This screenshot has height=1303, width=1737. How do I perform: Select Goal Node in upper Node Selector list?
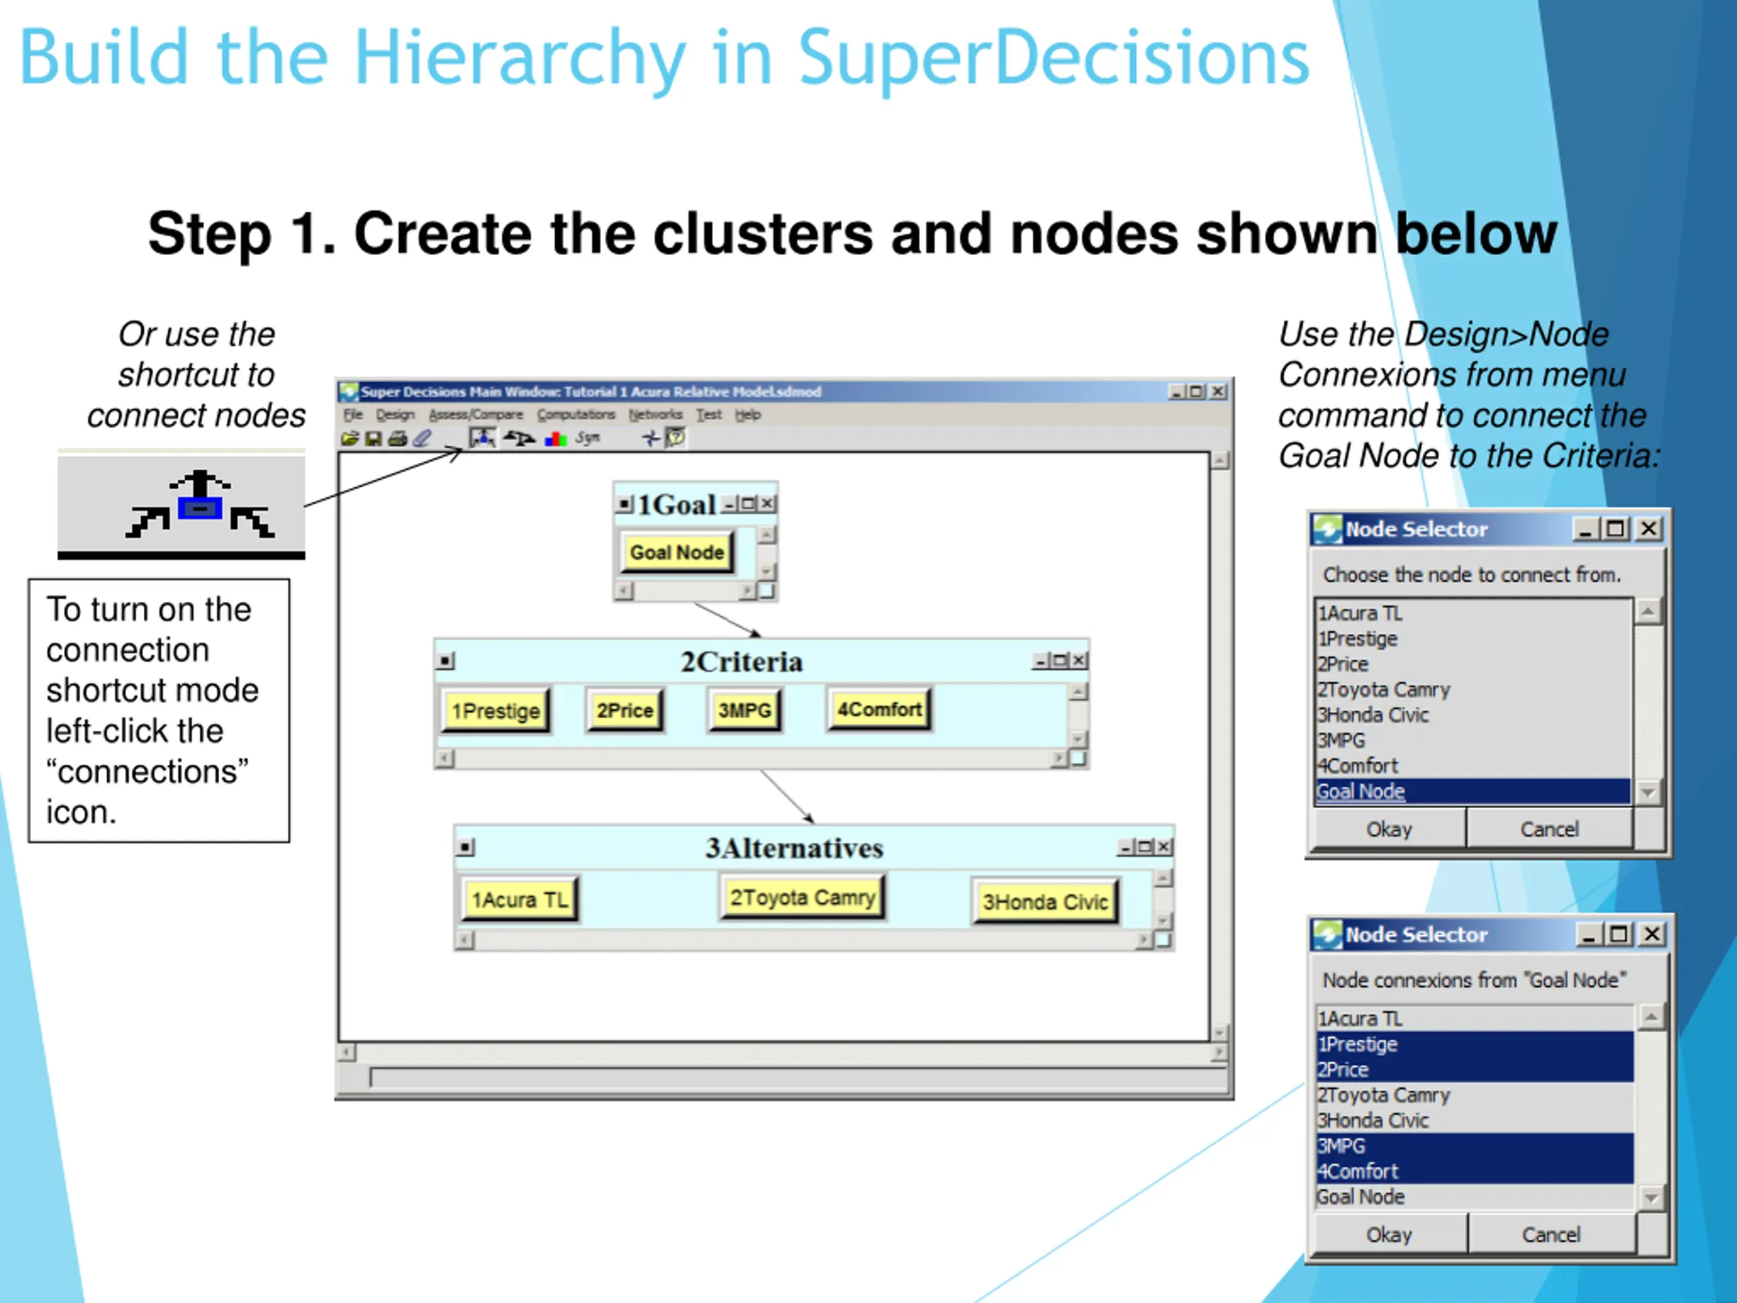point(1472,792)
